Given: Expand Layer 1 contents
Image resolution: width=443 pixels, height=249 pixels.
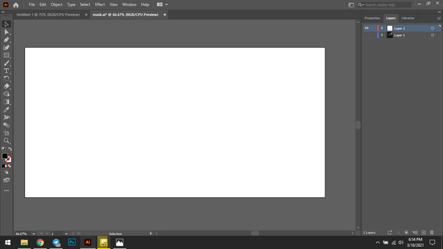Looking at the screenshot, I should 381,35.
